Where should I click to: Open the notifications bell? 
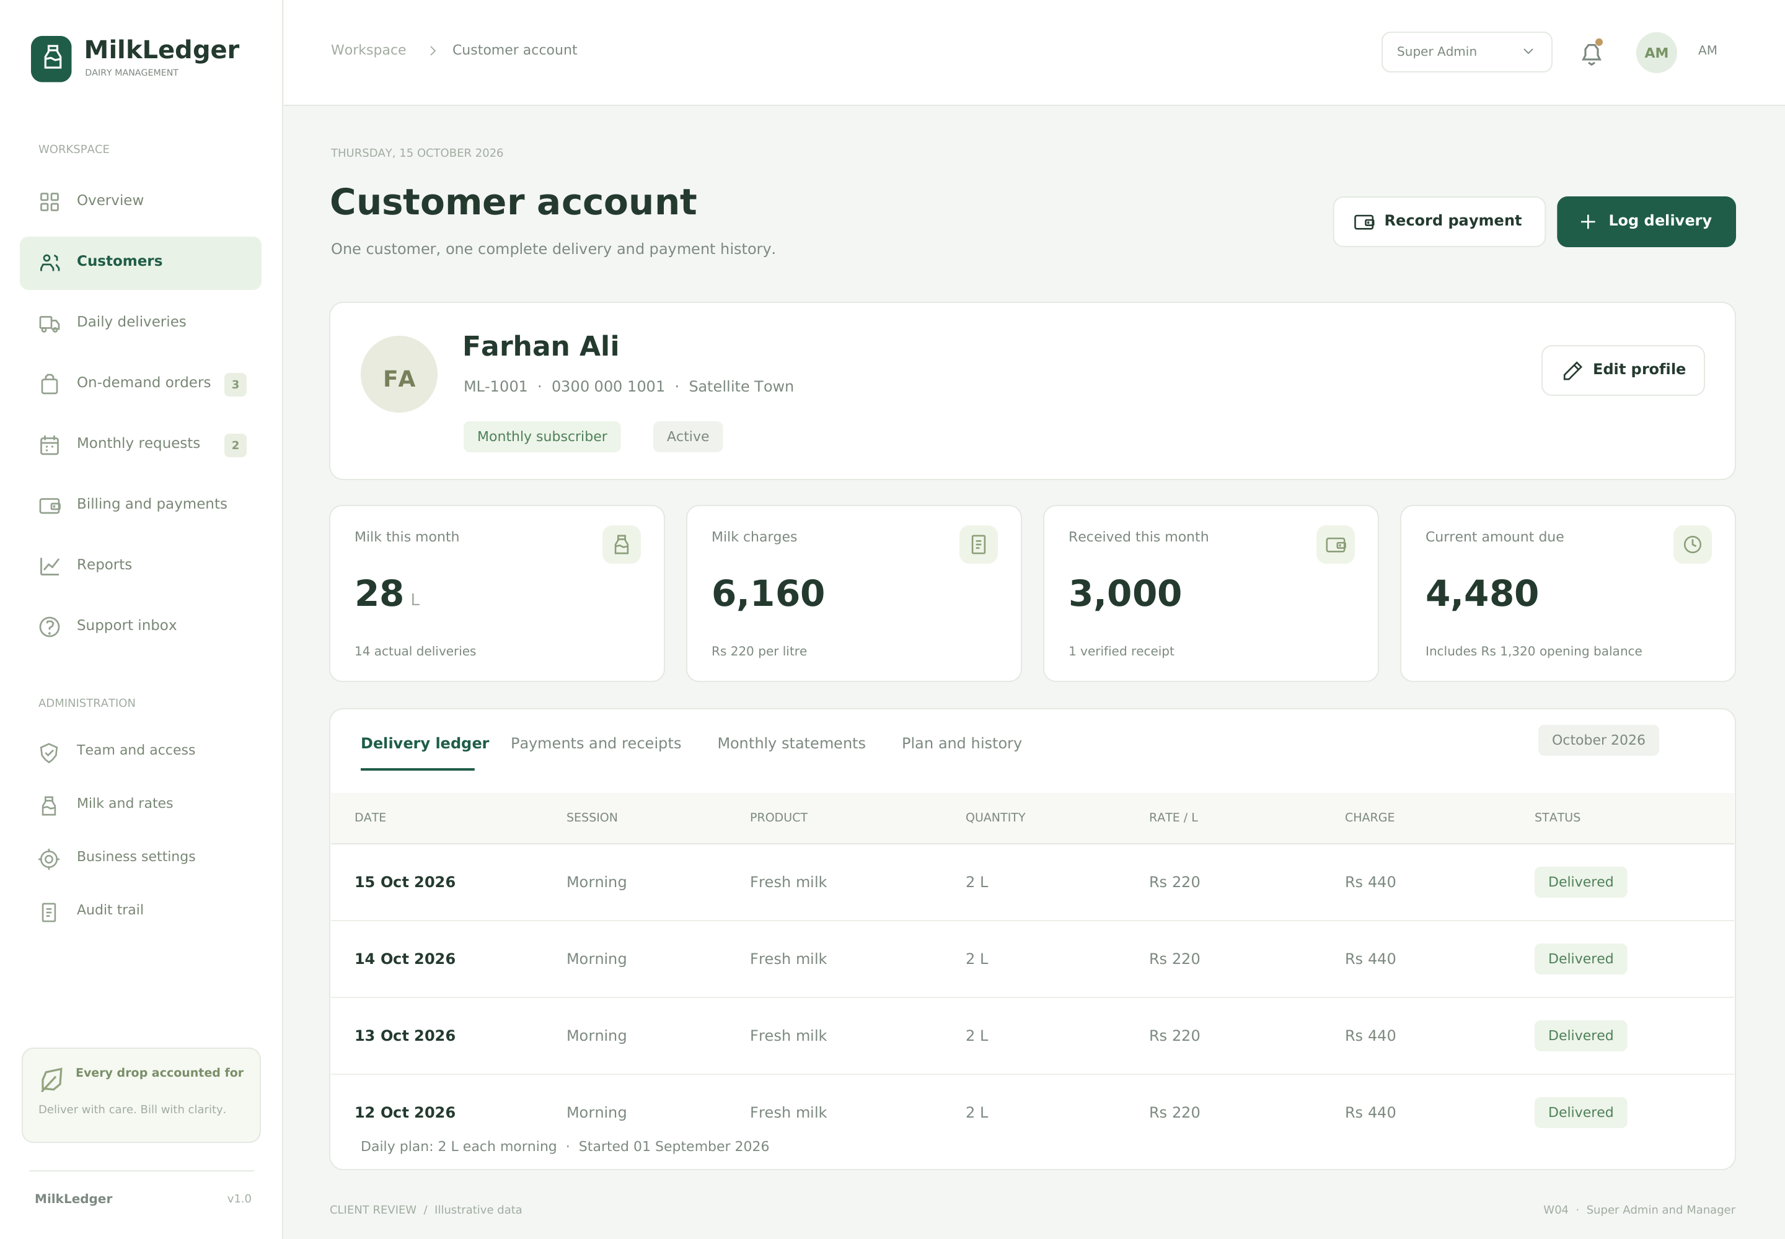pyautogui.click(x=1591, y=53)
